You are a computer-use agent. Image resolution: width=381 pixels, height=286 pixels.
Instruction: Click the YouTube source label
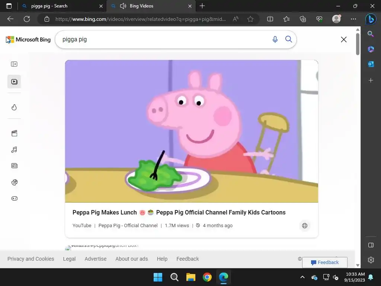point(82,225)
